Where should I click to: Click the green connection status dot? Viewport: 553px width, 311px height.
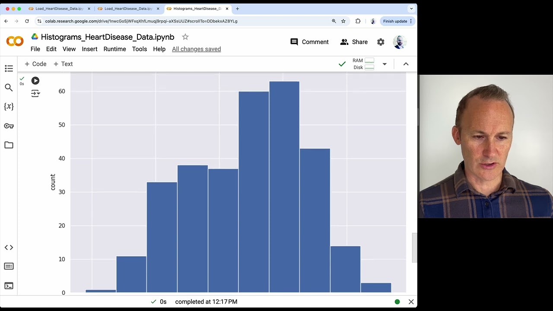(397, 302)
